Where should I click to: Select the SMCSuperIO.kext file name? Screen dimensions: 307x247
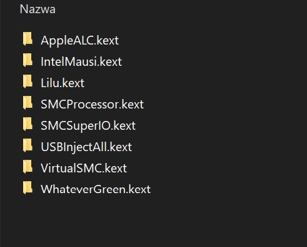pyautogui.click(x=88, y=125)
